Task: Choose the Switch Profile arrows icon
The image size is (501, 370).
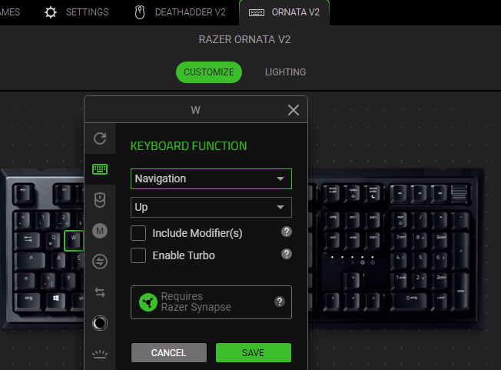Action: point(99,292)
